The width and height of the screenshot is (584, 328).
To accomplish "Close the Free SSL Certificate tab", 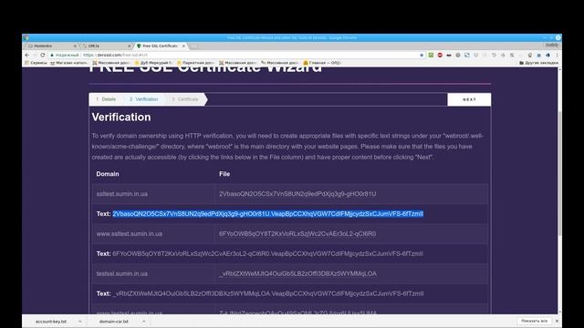I will [183, 46].
